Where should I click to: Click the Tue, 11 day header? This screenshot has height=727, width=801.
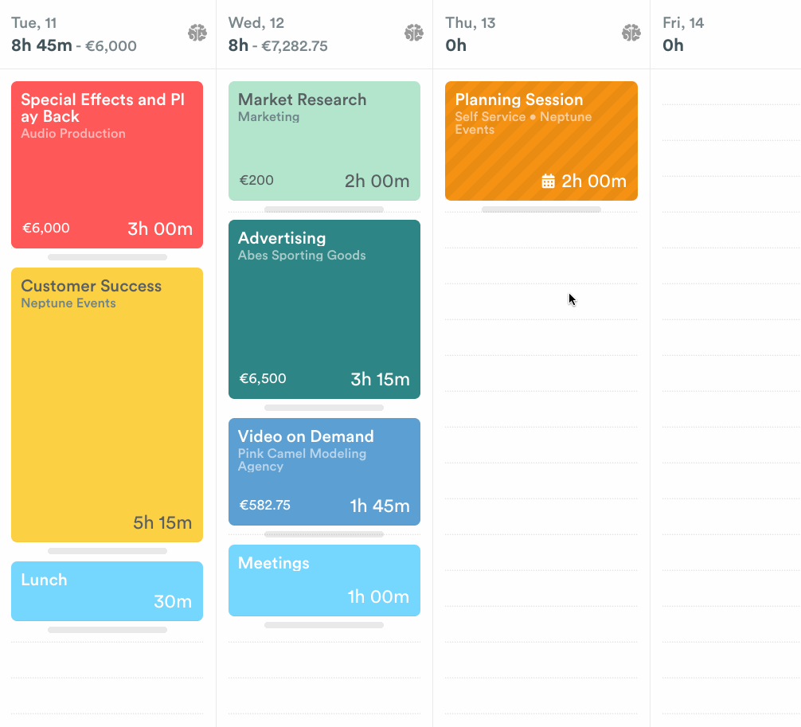[x=33, y=23]
